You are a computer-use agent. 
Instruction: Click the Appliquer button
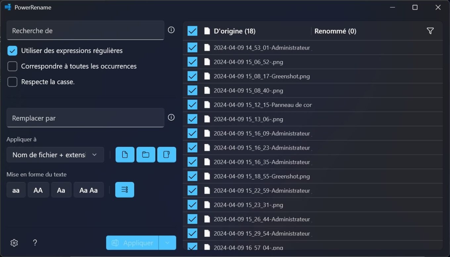tap(132, 243)
